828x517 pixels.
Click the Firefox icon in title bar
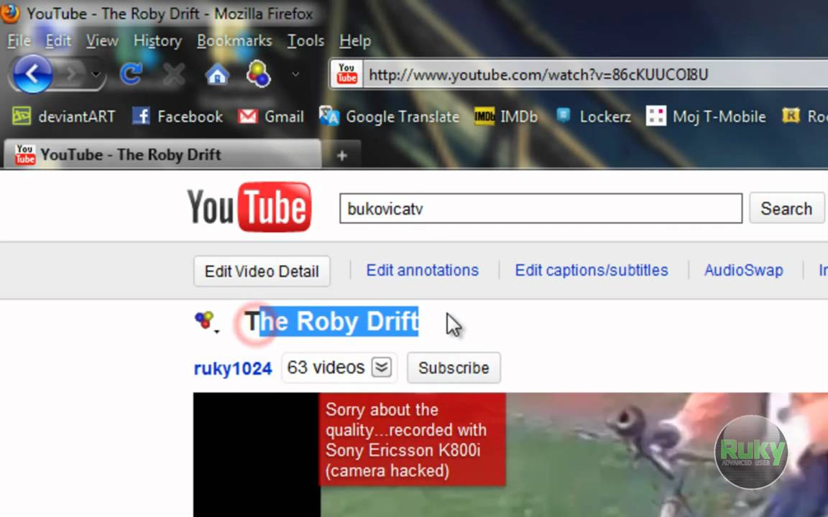coord(9,13)
